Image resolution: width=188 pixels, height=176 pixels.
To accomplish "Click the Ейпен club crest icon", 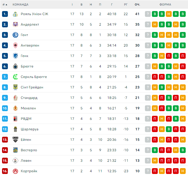I will tap(15, 140).
